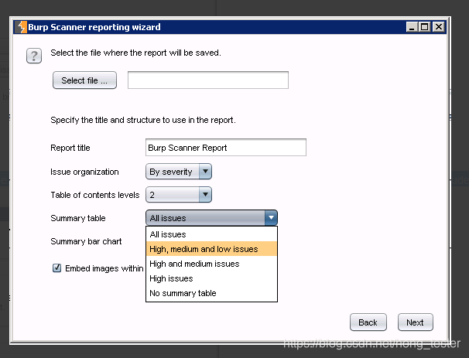Open the help question mark icon

[34, 56]
